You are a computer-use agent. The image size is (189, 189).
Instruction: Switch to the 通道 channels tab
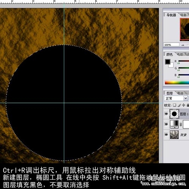point(180,93)
